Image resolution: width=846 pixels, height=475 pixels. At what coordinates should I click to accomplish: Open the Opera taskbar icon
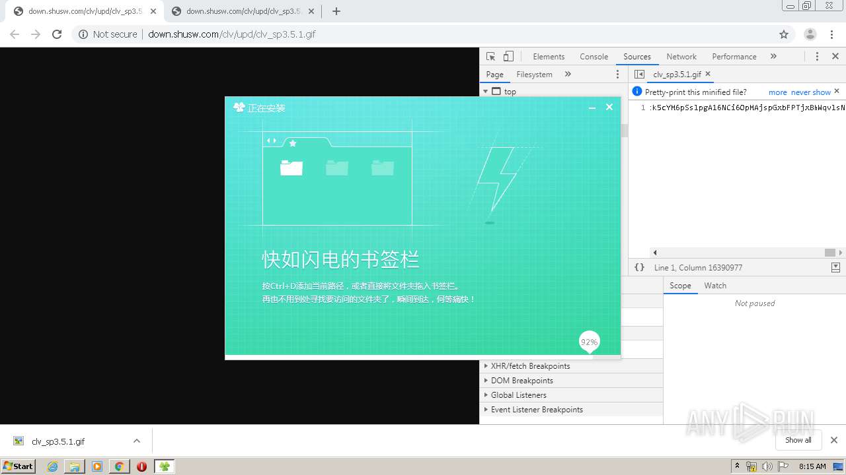pyautogui.click(x=141, y=466)
